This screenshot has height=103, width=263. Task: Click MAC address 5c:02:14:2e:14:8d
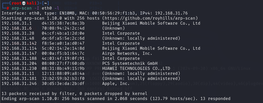tap(63, 48)
